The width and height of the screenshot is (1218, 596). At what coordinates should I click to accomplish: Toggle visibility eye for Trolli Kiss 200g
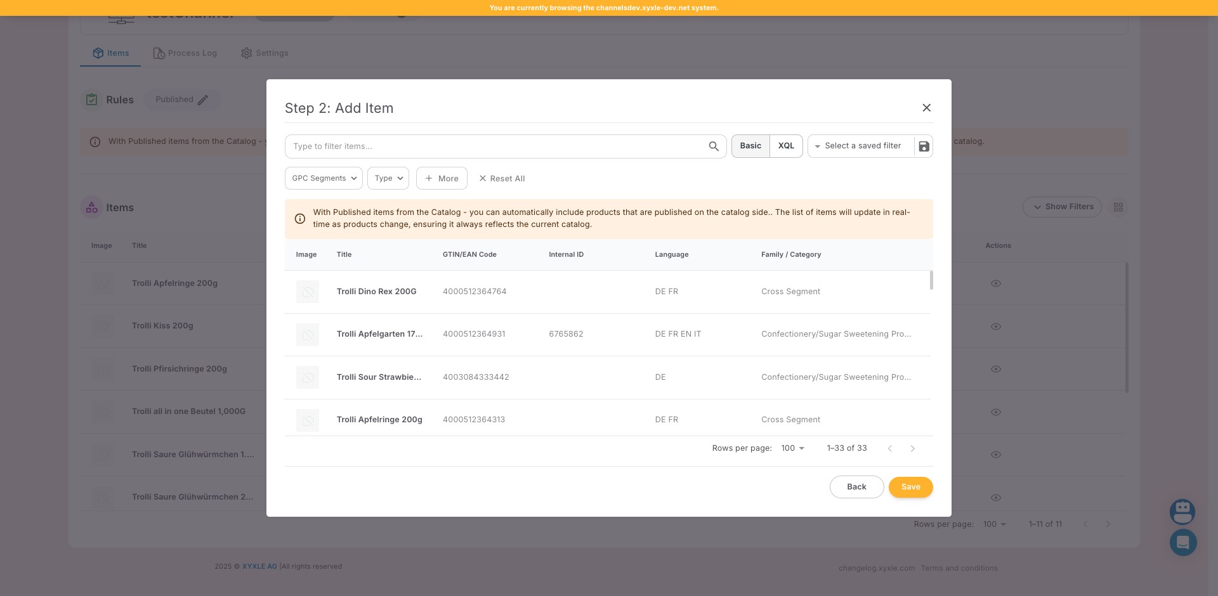click(995, 327)
